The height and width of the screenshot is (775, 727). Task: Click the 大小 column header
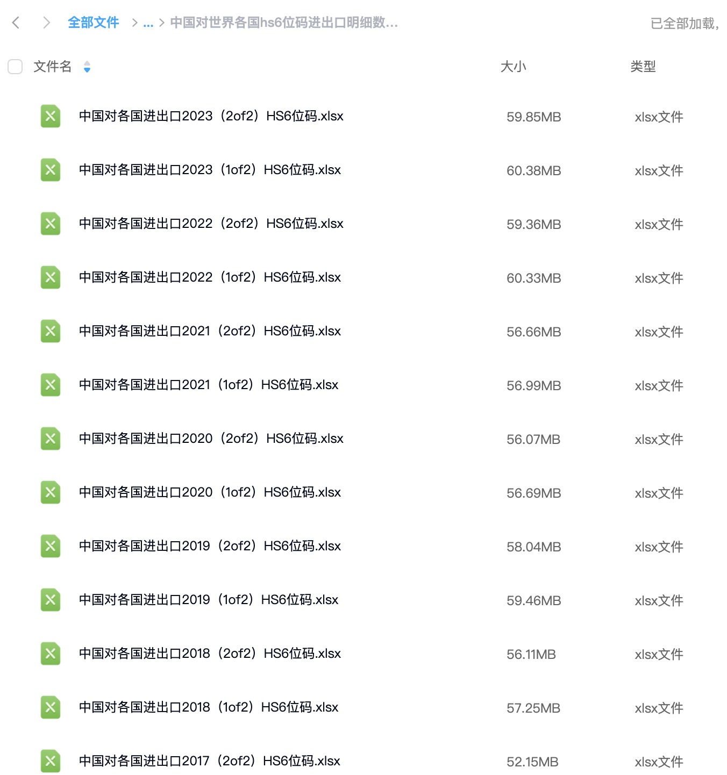point(513,67)
